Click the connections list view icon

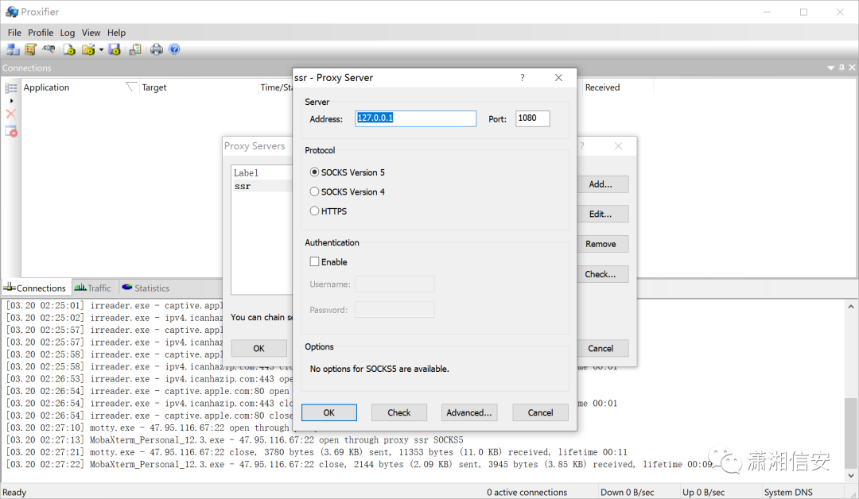click(11, 88)
